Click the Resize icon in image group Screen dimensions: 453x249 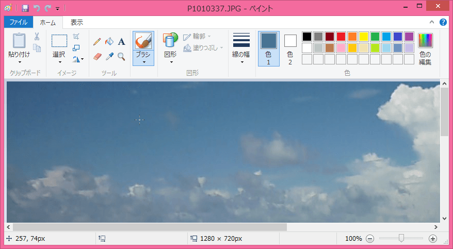point(76,48)
